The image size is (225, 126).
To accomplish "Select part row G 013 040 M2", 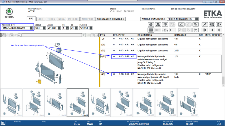I will pyautogui.click(x=160, y=64).
